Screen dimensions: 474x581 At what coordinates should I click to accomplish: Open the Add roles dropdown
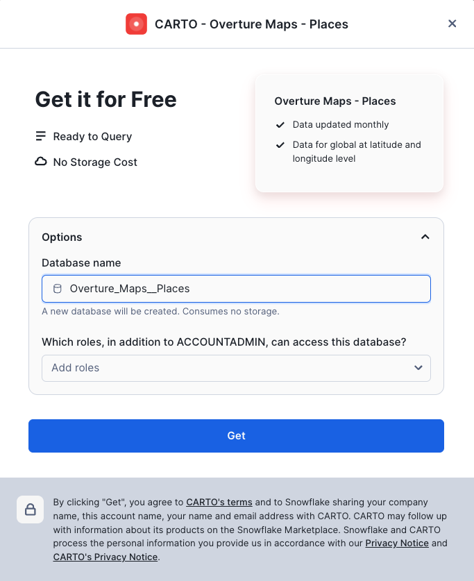229,368
